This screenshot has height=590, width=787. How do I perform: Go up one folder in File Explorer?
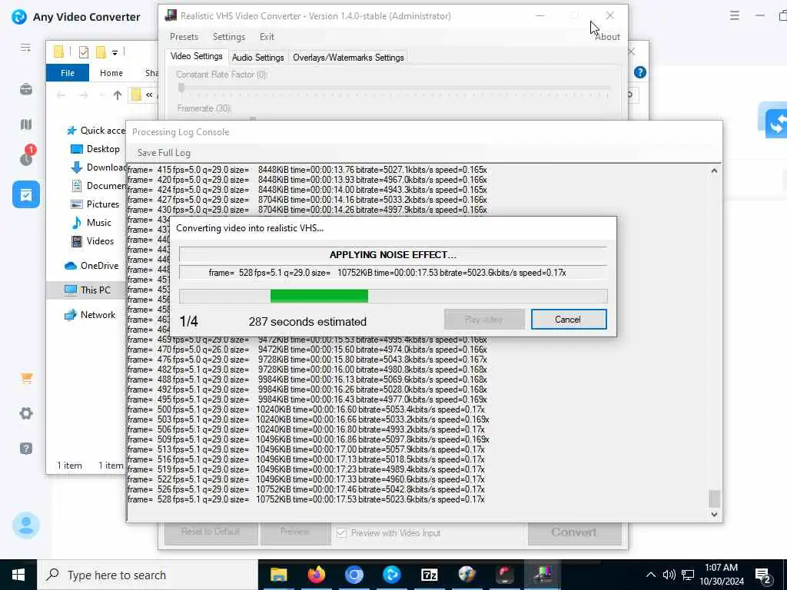point(118,94)
